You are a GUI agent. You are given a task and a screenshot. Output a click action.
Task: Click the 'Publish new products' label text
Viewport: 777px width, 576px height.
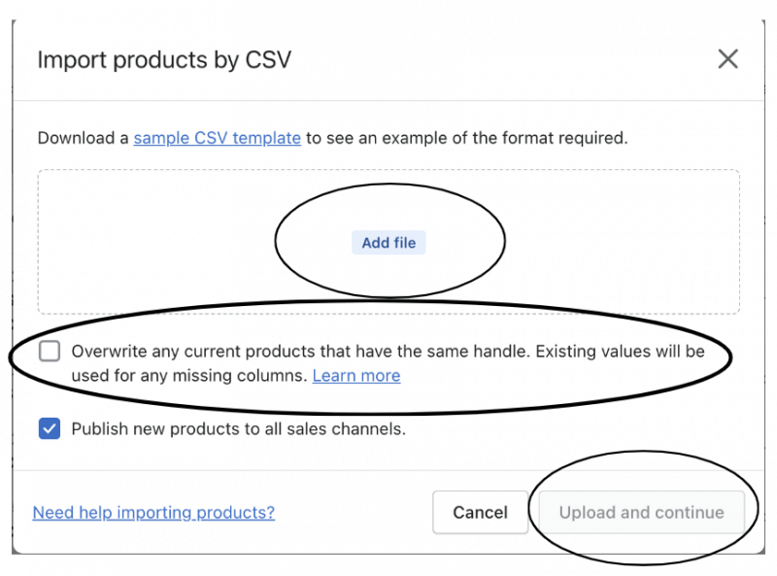coord(238,428)
